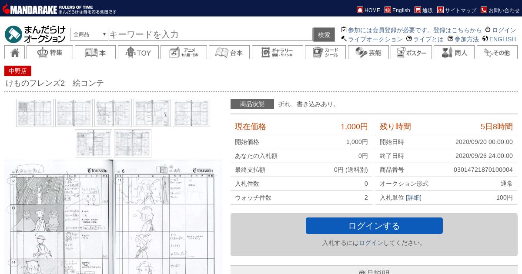522x274 pixels.
Task: Open the ポスター poster category
Action: point(411,52)
